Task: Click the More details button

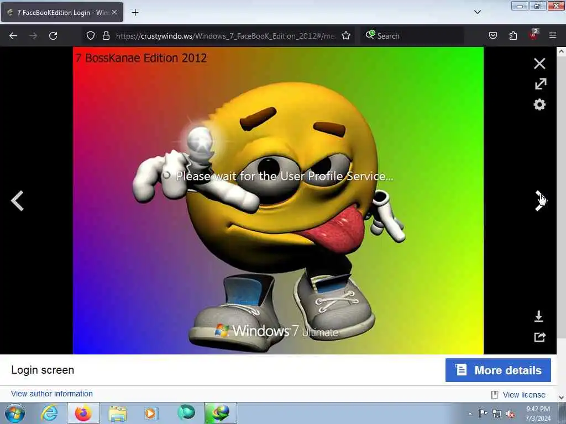Action: click(498, 370)
